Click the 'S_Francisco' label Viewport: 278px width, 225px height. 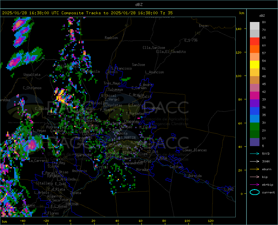pyautogui.click(x=121, y=68)
